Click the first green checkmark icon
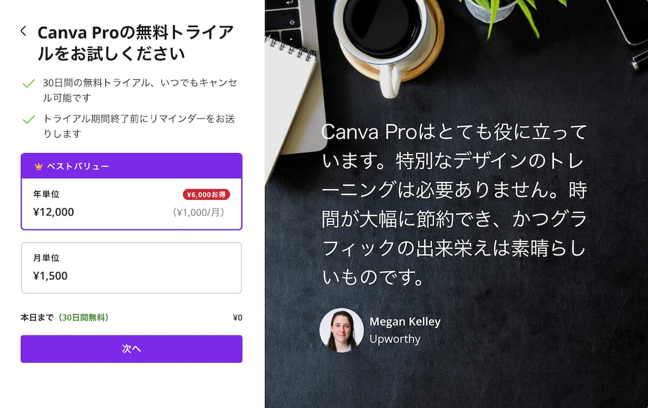Image resolution: width=648 pixels, height=408 pixels. [29, 84]
